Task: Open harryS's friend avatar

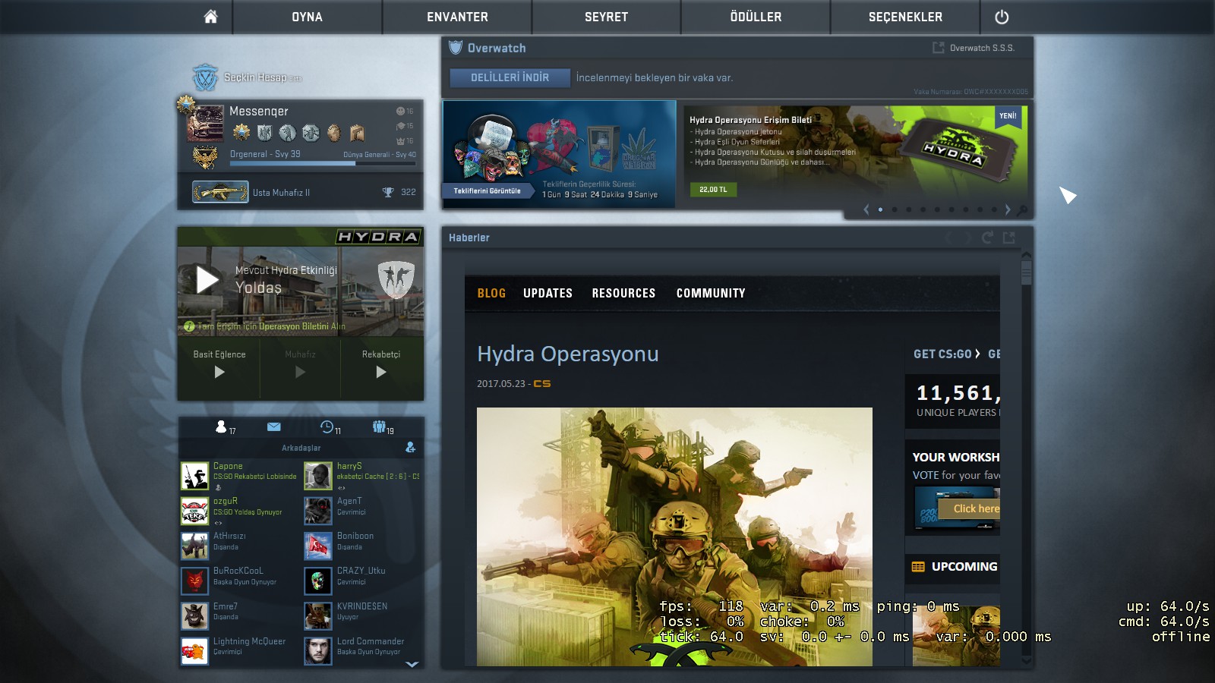Action: [x=318, y=476]
